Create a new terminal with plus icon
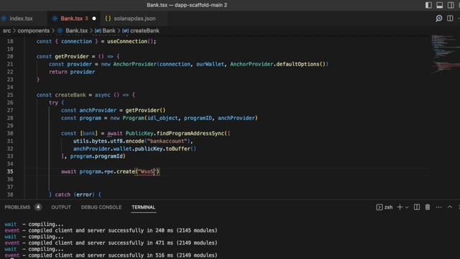The image size is (460, 259). tap(400, 207)
